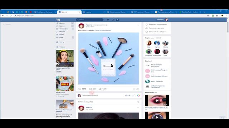Viewport: 229px width, 128px height.
Task: Open the music note icon in VK header
Action: coord(113,20)
